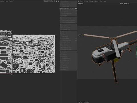Open the viewport hamburger menu icon
The width and height of the screenshot is (137, 103).
tap(78, 1)
